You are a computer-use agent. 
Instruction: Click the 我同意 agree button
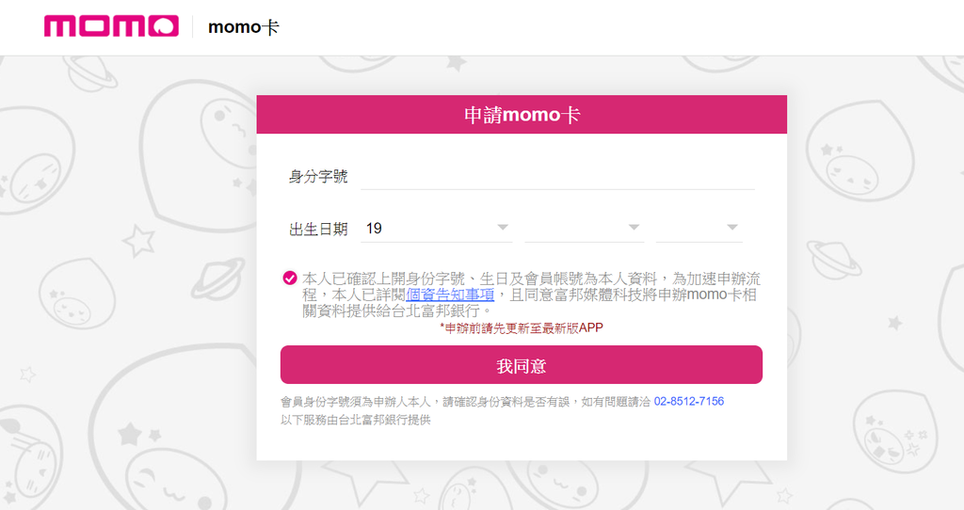(522, 365)
